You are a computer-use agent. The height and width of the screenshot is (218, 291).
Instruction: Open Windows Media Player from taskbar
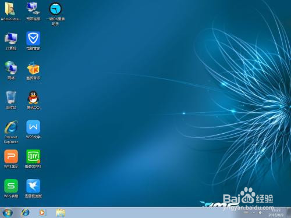pyautogui.click(x=42, y=213)
